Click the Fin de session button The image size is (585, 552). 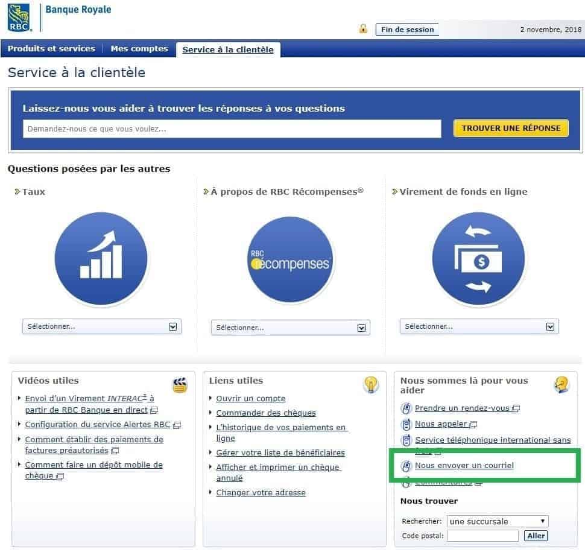[x=407, y=30]
